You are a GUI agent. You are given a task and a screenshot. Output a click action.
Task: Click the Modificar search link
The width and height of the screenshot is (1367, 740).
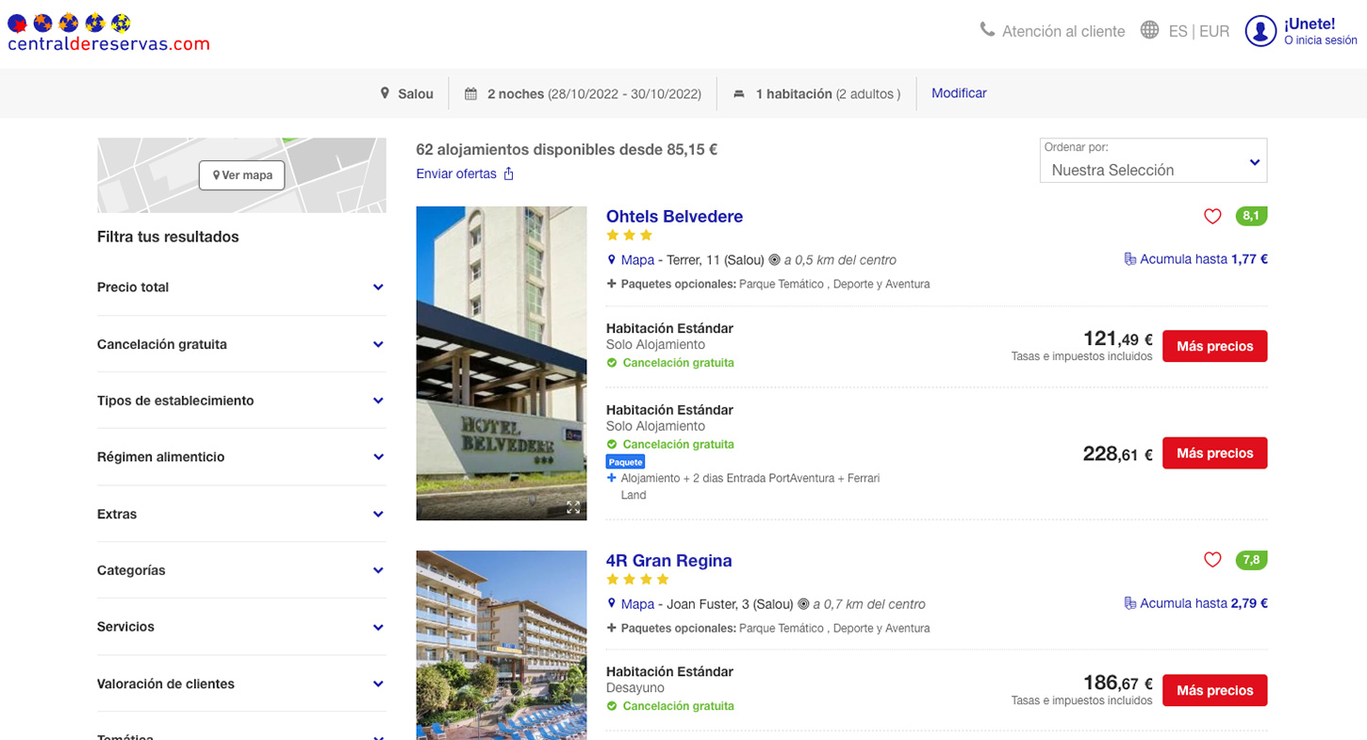[x=959, y=93]
